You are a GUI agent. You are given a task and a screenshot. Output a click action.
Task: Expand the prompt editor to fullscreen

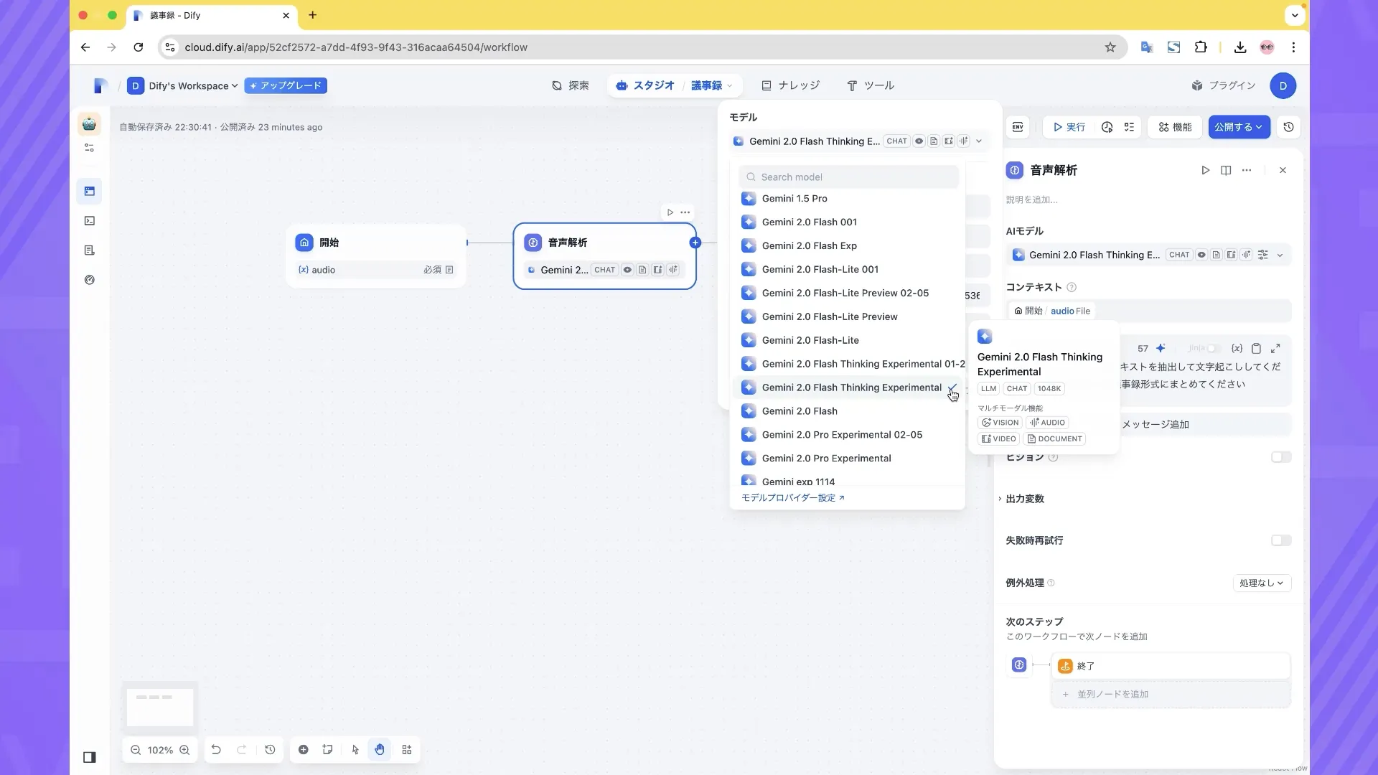1275,349
